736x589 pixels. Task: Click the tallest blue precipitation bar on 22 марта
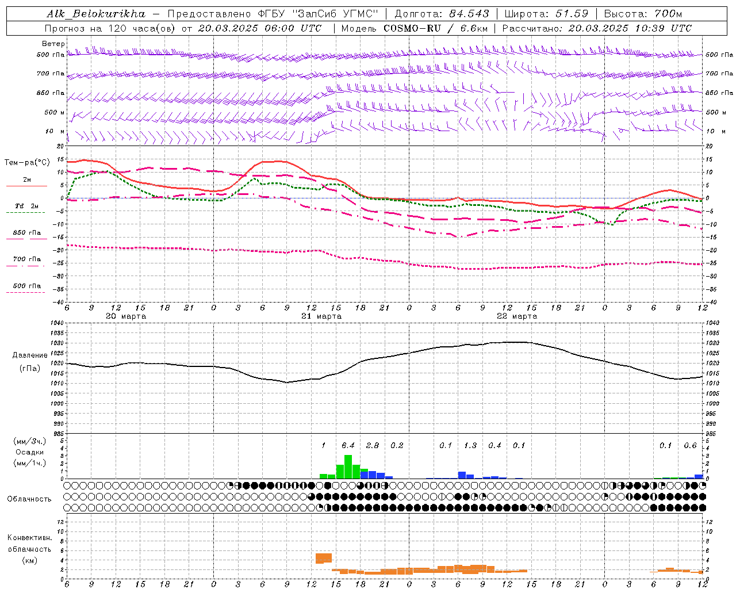pos(462,475)
